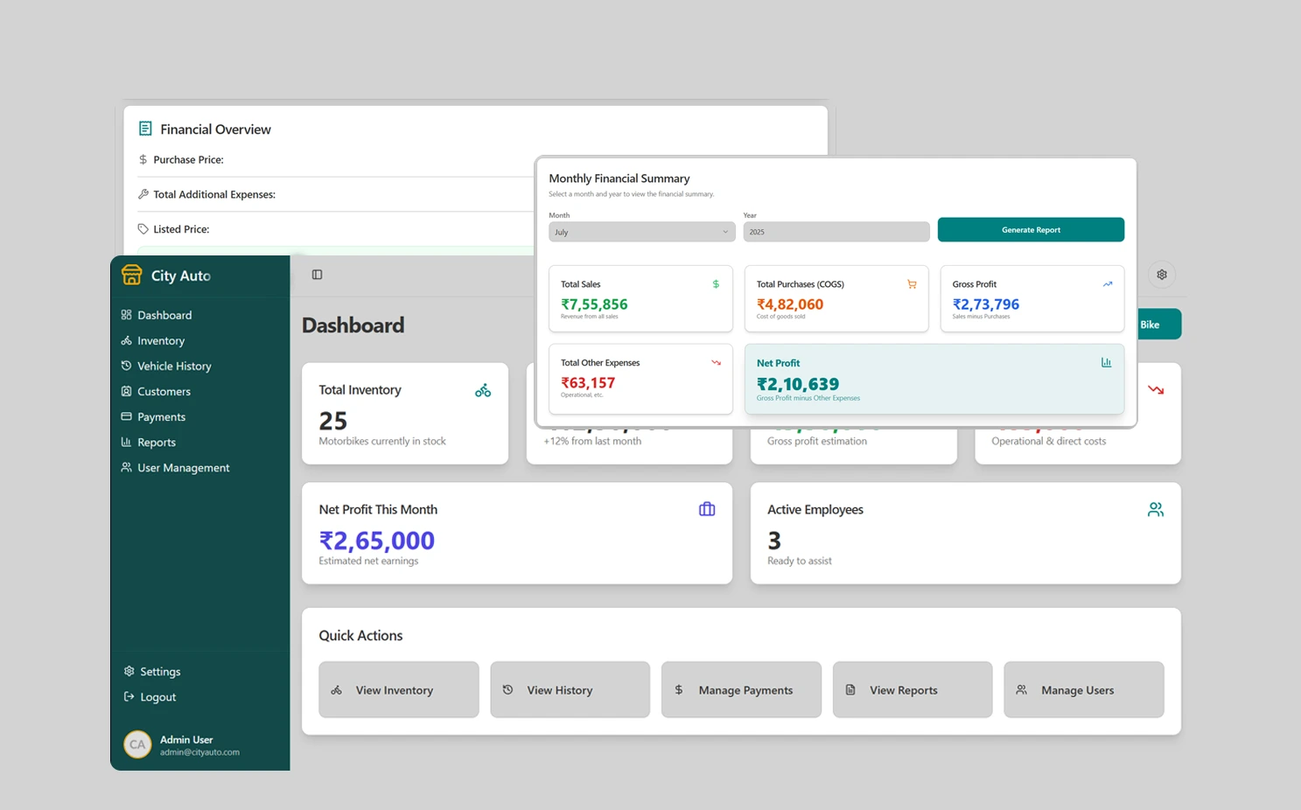Click the CA admin user avatar
This screenshot has height=810, width=1301.
pyautogui.click(x=137, y=744)
